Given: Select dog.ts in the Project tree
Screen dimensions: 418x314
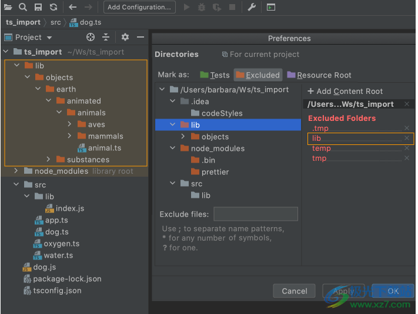Looking at the screenshot, I should click(x=52, y=232).
